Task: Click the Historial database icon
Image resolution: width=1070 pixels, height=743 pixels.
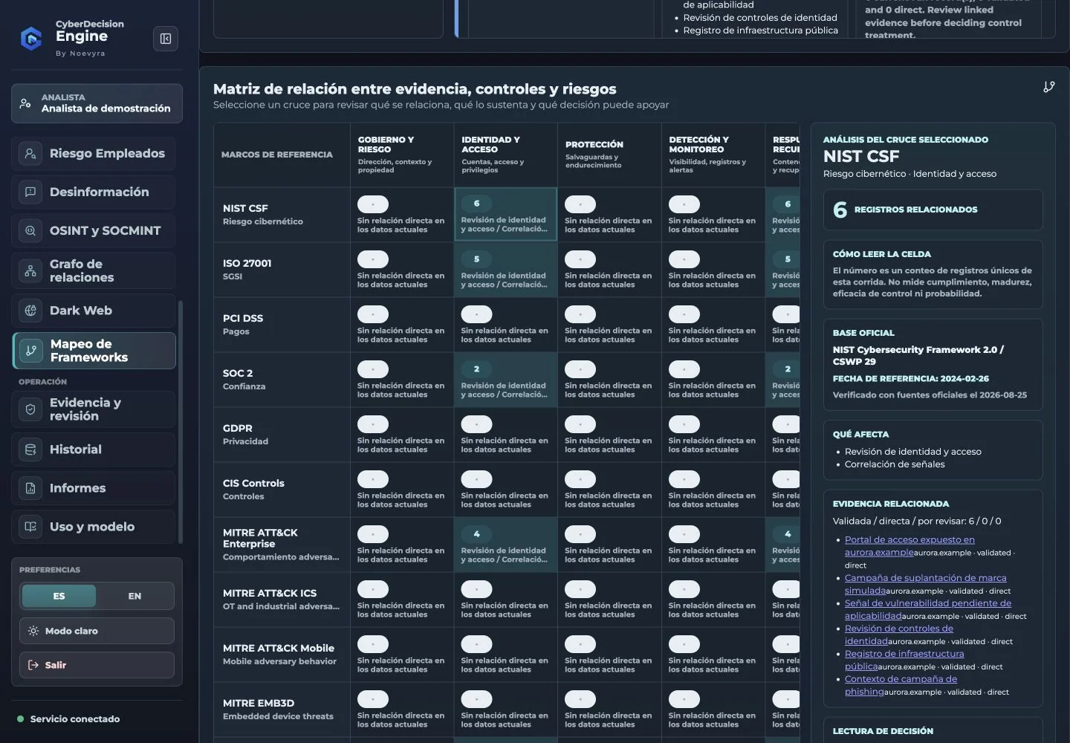Action: 30,450
